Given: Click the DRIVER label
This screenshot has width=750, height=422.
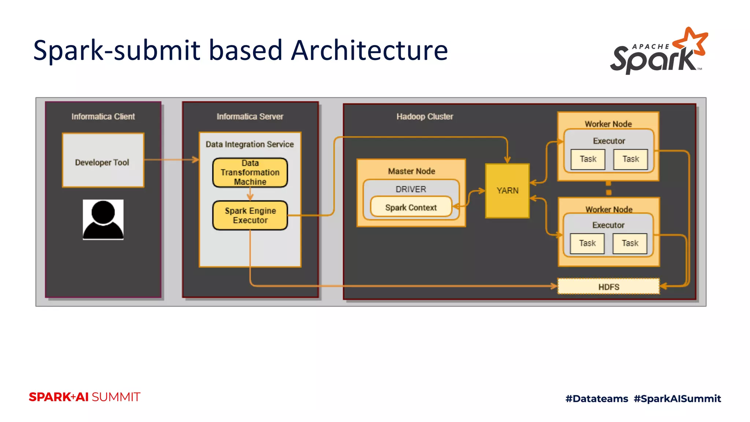Looking at the screenshot, I should coord(411,189).
